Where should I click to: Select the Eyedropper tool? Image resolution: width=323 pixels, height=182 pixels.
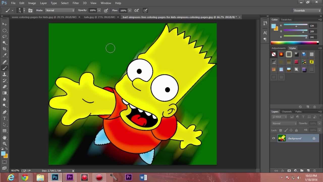pos(5,55)
